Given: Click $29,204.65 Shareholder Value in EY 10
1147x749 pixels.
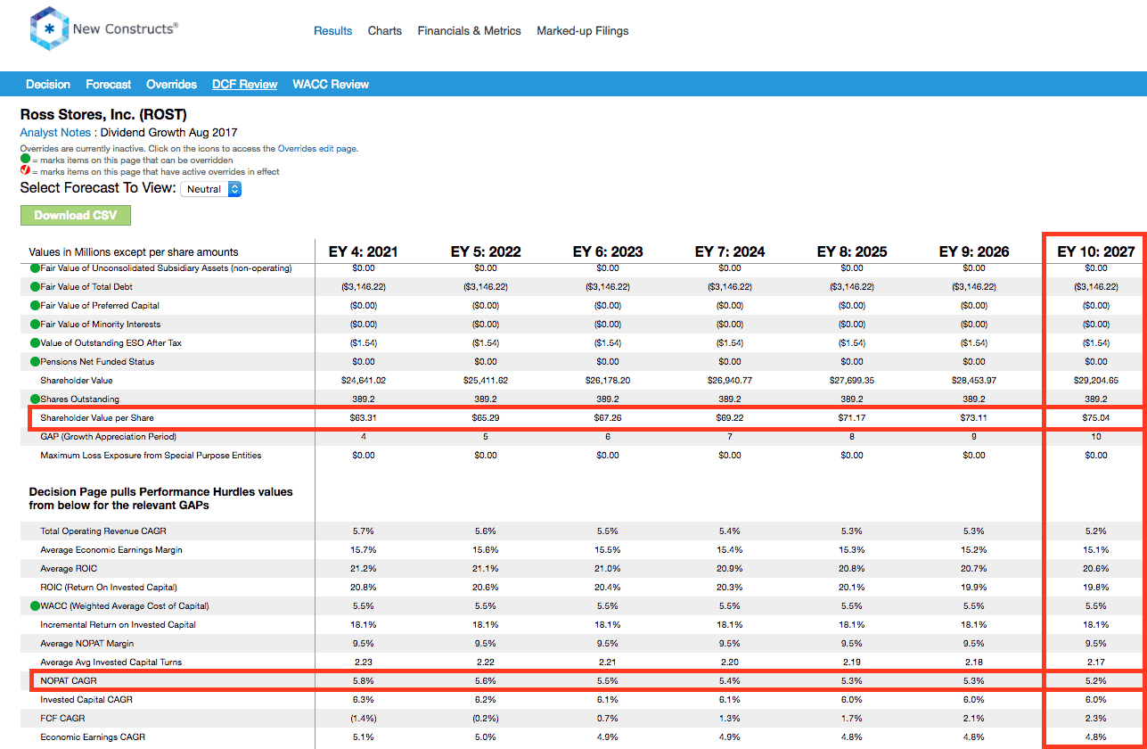Looking at the screenshot, I should tap(1096, 381).
